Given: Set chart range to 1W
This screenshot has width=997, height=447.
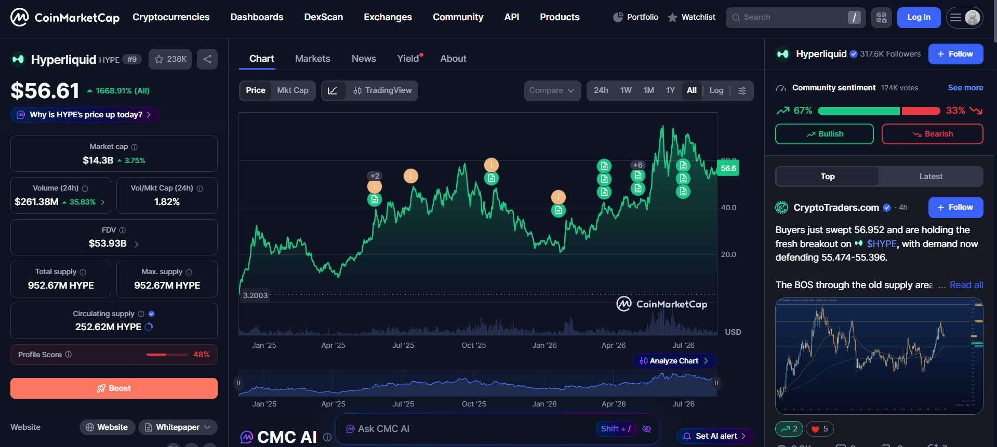Looking at the screenshot, I should (626, 91).
